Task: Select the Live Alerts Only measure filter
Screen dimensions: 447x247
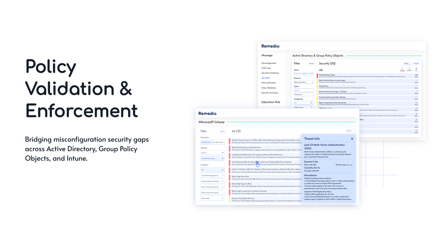Action: [218, 142]
